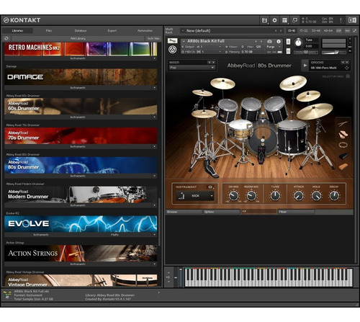Click the snapshot camera icon
Screen dimensions: 360x322
point(270,42)
